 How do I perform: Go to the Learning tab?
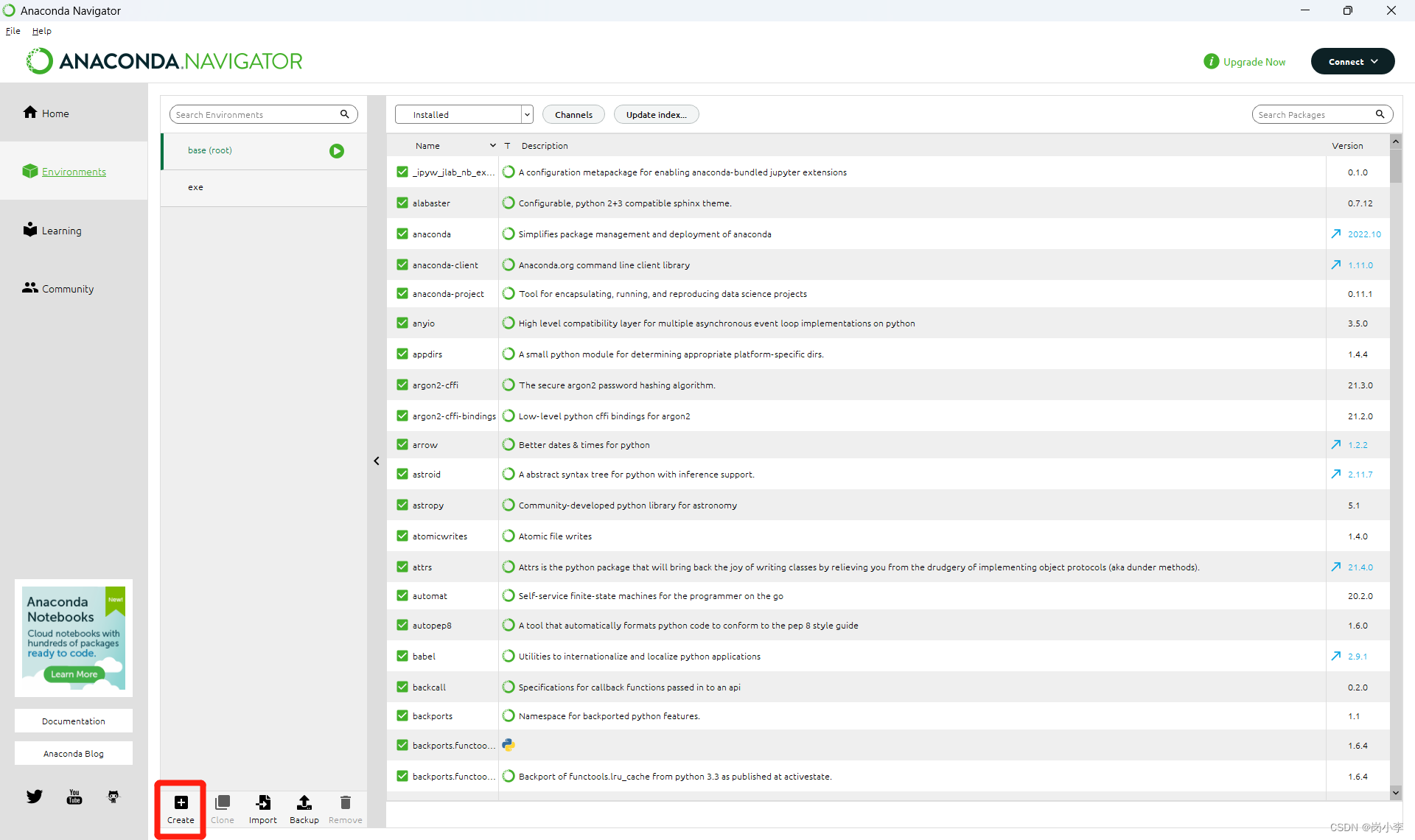click(x=61, y=231)
